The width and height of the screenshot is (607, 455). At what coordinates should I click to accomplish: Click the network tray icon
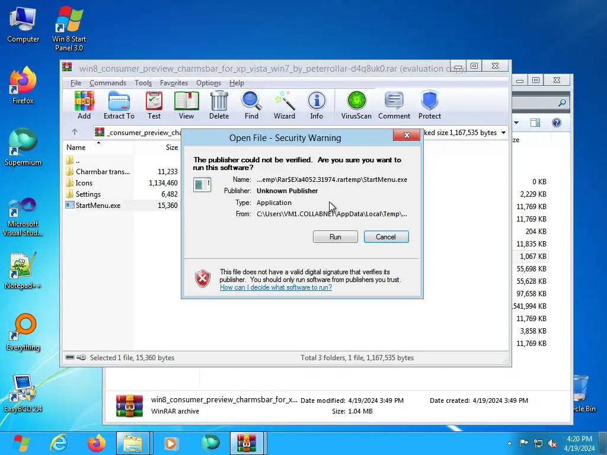click(538, 443)
